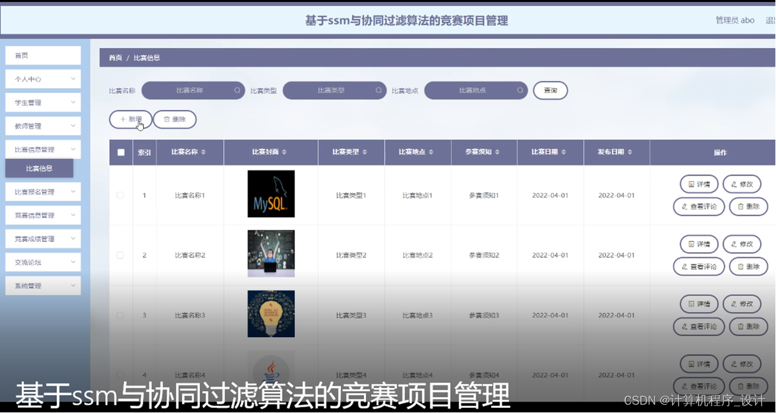Click the 新增 add button

[131, 119]
